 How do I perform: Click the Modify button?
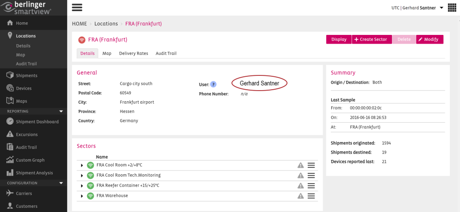tap(430, 40)
